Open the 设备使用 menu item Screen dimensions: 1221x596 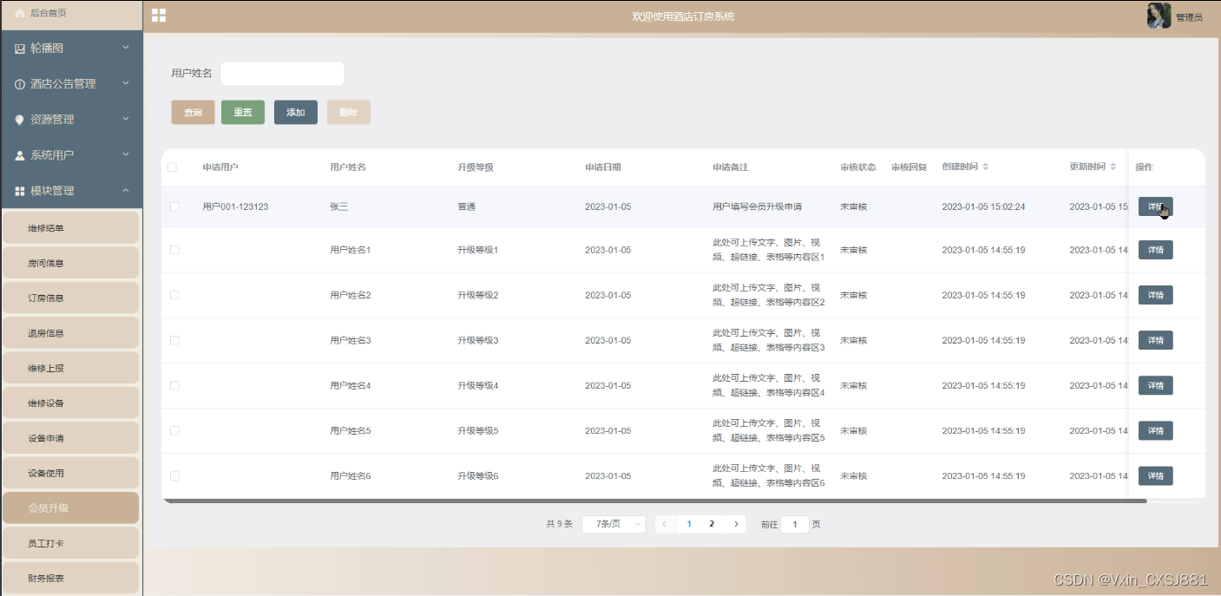pos(71,473)
